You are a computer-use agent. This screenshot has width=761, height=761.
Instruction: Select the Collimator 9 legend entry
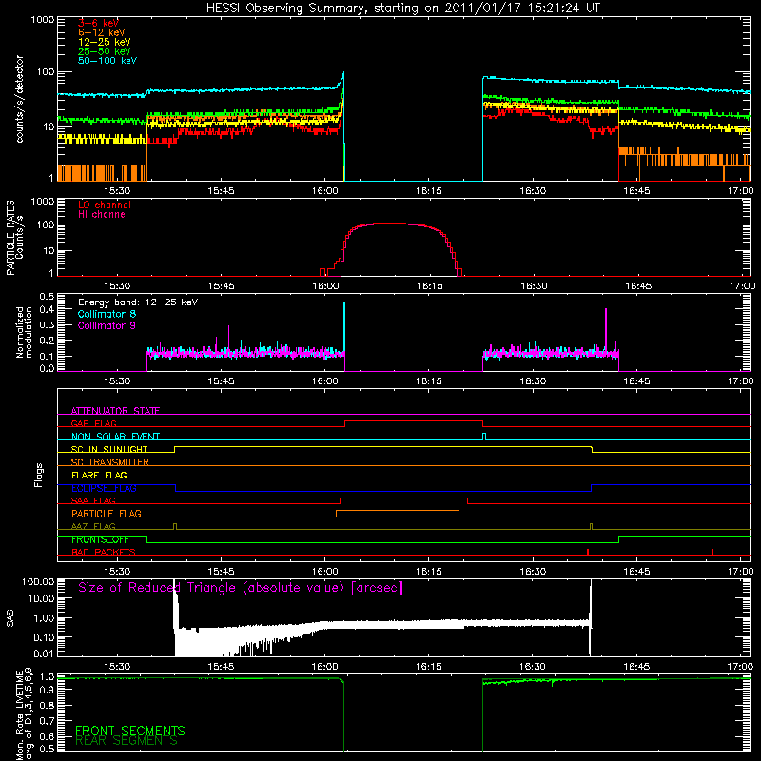tap(107, 325)
